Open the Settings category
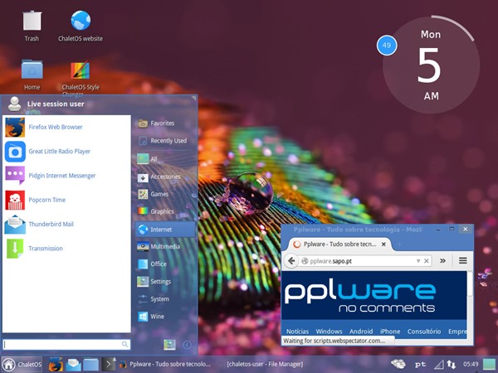Viewport: 498px width, 373px height. 165,281
